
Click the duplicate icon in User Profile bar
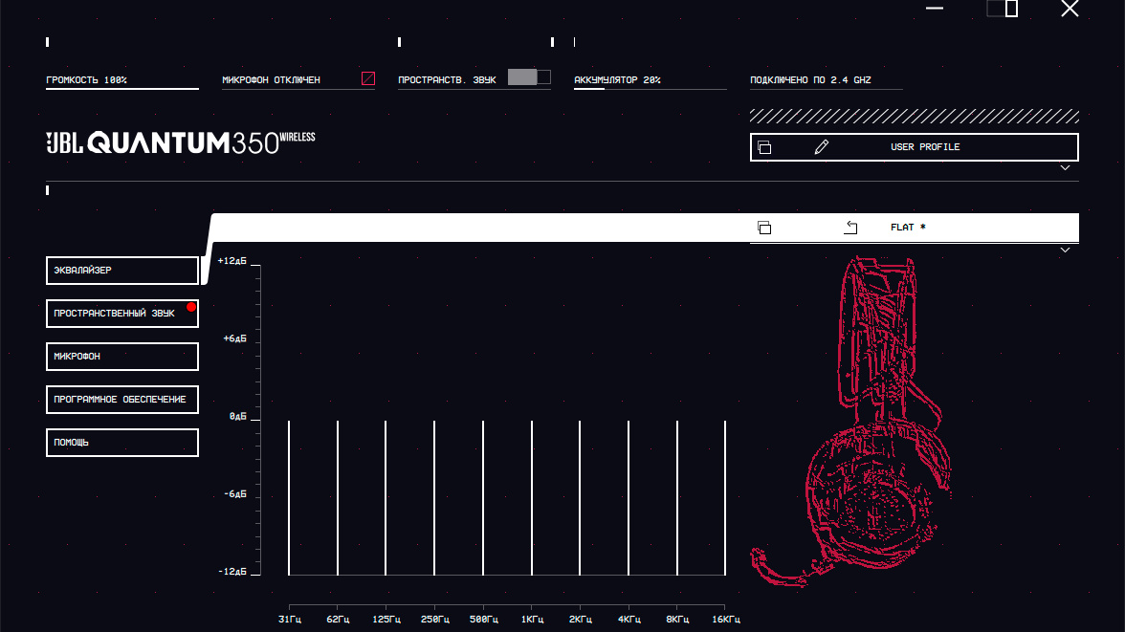pos(764,147)
